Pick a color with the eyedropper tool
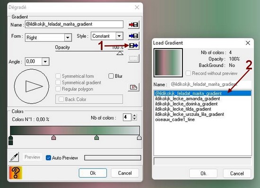 [x=14, y=157]
